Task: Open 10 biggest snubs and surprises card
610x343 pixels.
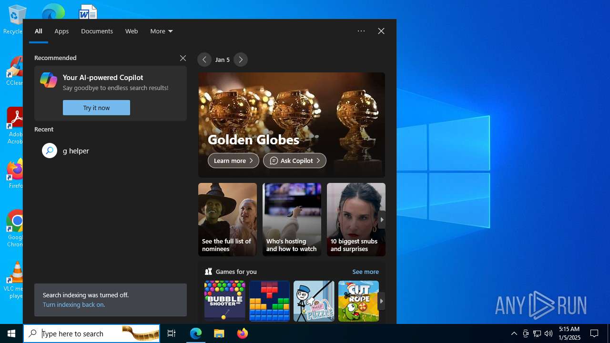Action: [x=356, y=220]
